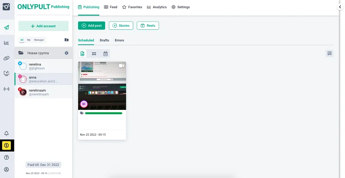The width and height of the screenshot is (345, 178).
Task: Click the Add post button
Action: coord(91,26)
